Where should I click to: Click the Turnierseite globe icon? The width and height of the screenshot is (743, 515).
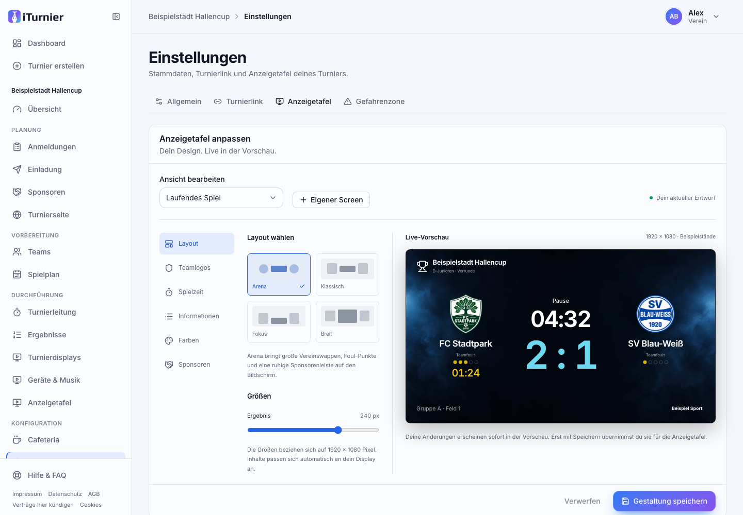click(x=17, y=215)
